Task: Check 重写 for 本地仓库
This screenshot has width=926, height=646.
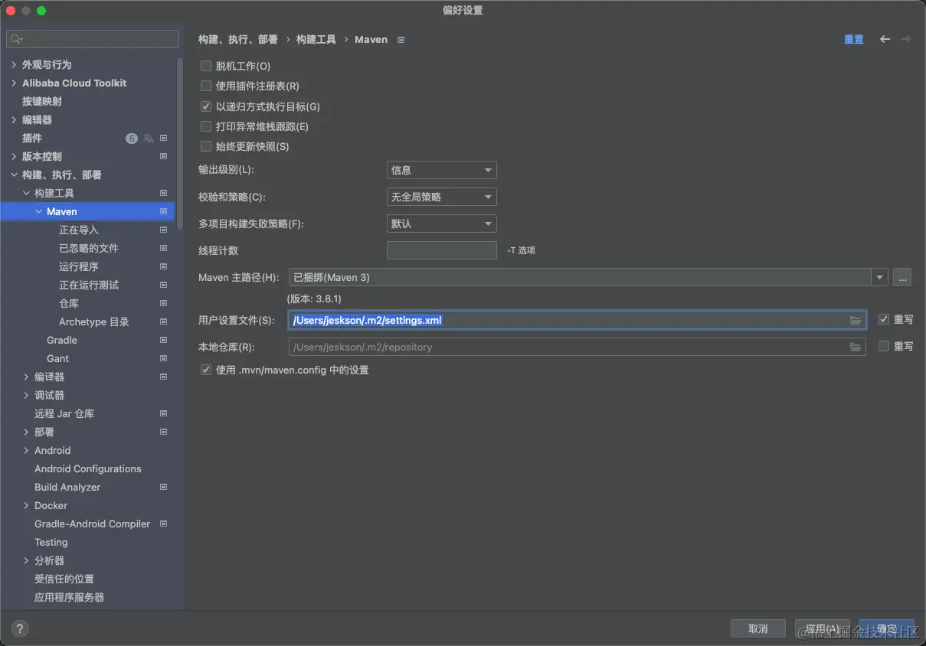Action: (884, 347)
